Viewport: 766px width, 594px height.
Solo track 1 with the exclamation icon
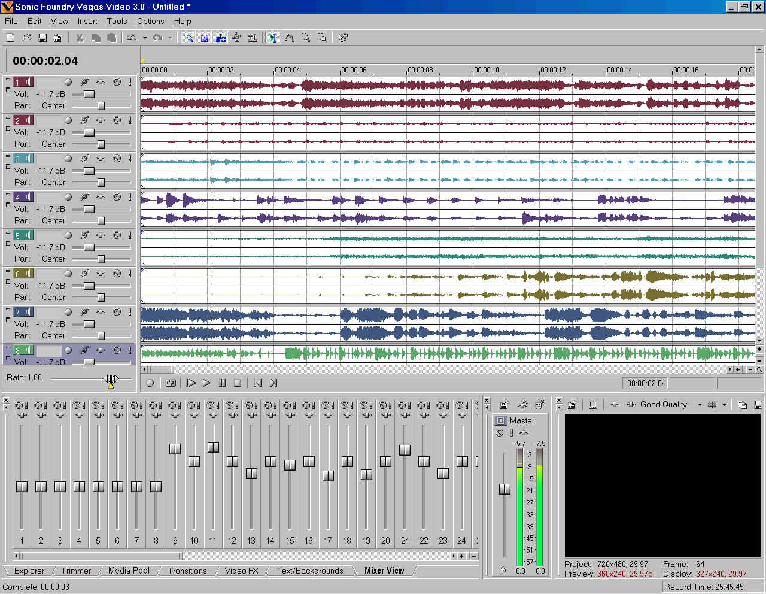coord(130,82)
